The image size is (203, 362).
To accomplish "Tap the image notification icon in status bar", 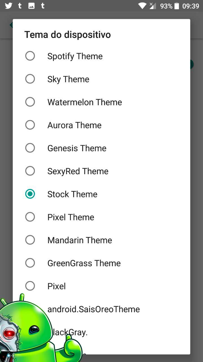I will pos(32,6).
